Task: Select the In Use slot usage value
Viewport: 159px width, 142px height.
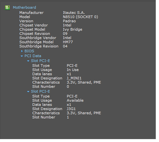Action: click(73, 70)
